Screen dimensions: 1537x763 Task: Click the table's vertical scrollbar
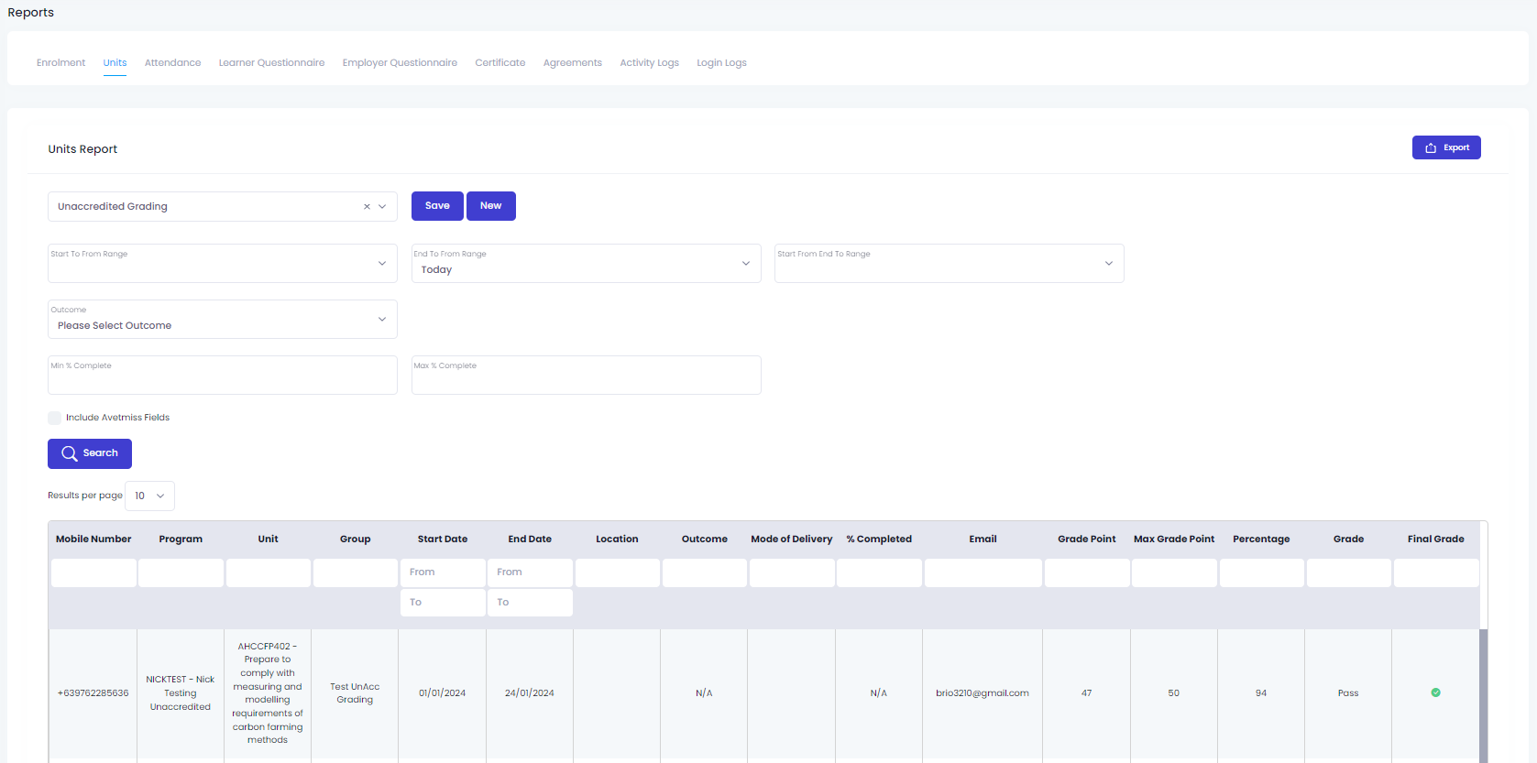1484,694
